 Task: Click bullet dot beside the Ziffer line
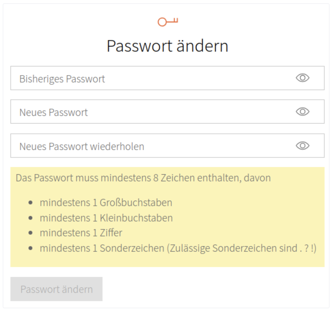pos(31,233)
